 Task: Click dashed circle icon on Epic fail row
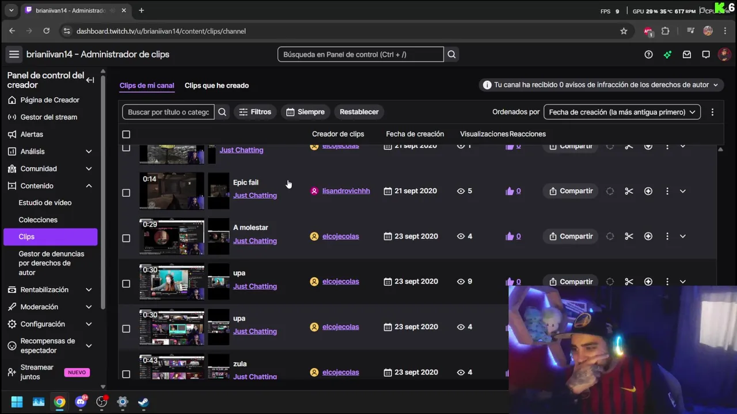coord(610,191)
